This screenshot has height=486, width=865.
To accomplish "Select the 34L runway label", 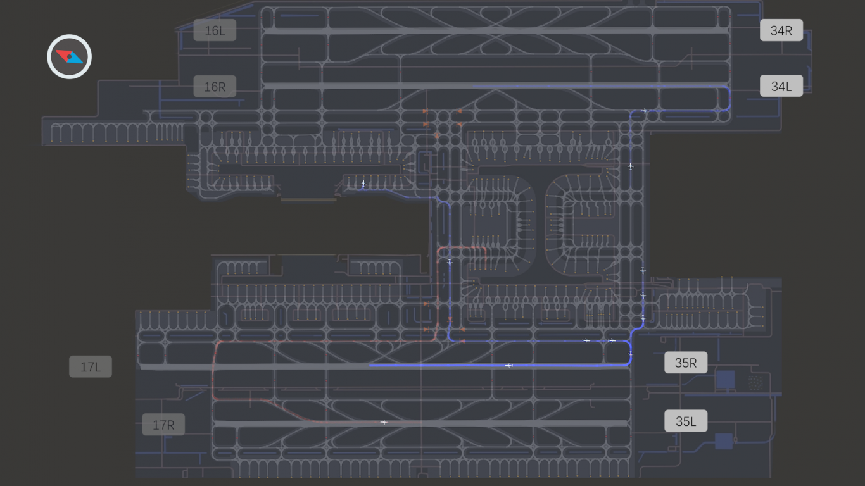I will [781, 86].
